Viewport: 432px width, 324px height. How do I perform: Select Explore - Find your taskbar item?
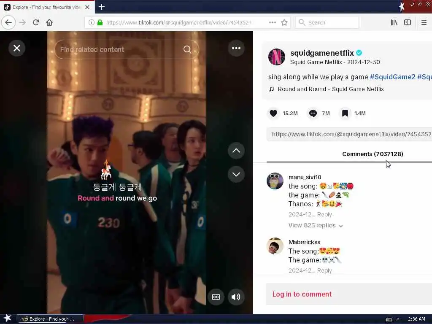pos(50,319)
